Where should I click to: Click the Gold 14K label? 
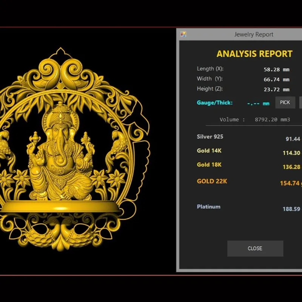209,151
